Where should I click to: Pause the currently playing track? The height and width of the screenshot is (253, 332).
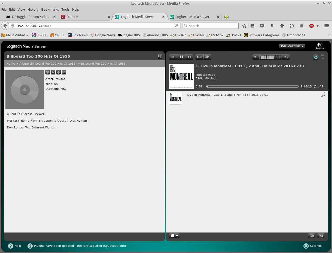(181, 57)
